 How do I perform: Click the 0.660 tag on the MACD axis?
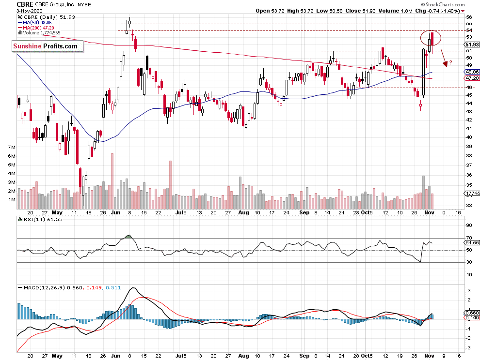[472, 313]
